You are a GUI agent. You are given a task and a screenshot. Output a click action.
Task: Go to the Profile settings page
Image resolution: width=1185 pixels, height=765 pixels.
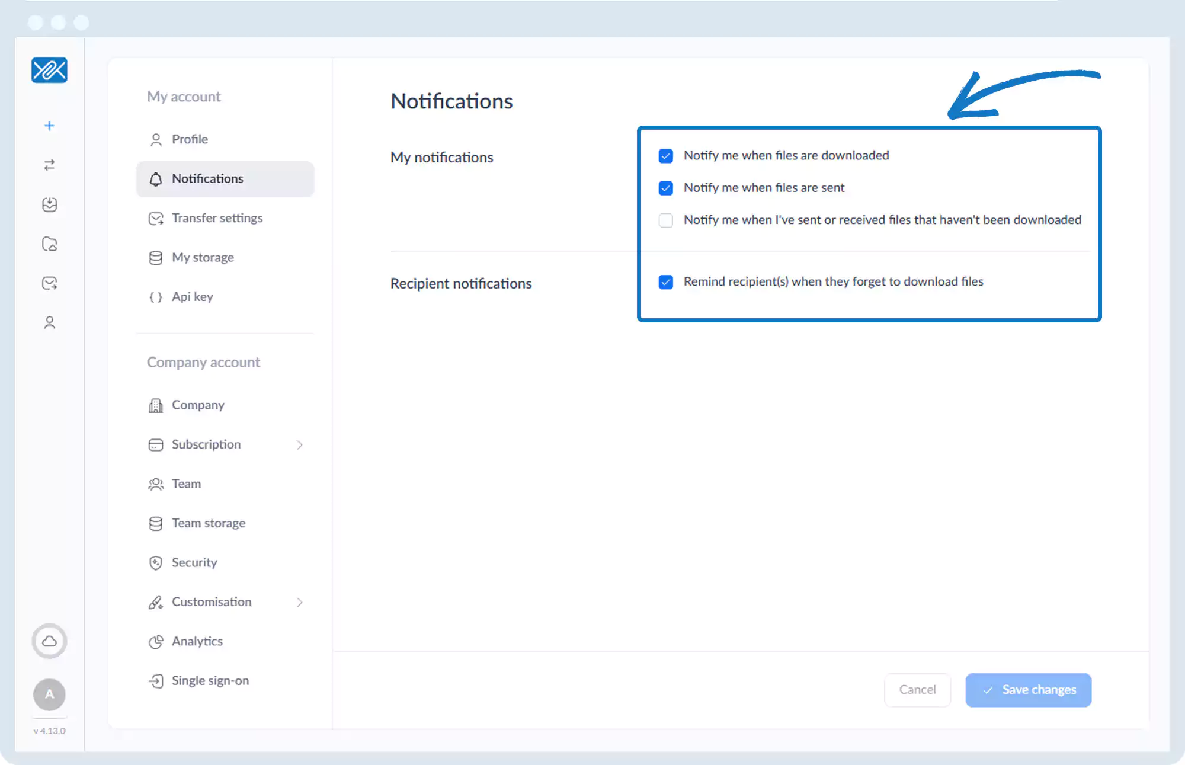(190, 139)
